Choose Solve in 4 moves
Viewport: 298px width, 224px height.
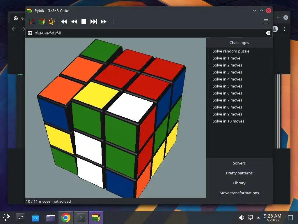[x=227, y=79]
